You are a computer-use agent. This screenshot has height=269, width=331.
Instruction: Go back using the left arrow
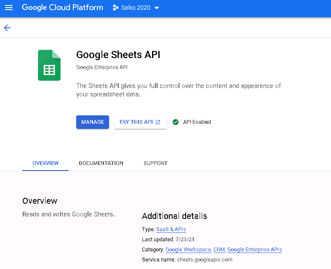7,28
